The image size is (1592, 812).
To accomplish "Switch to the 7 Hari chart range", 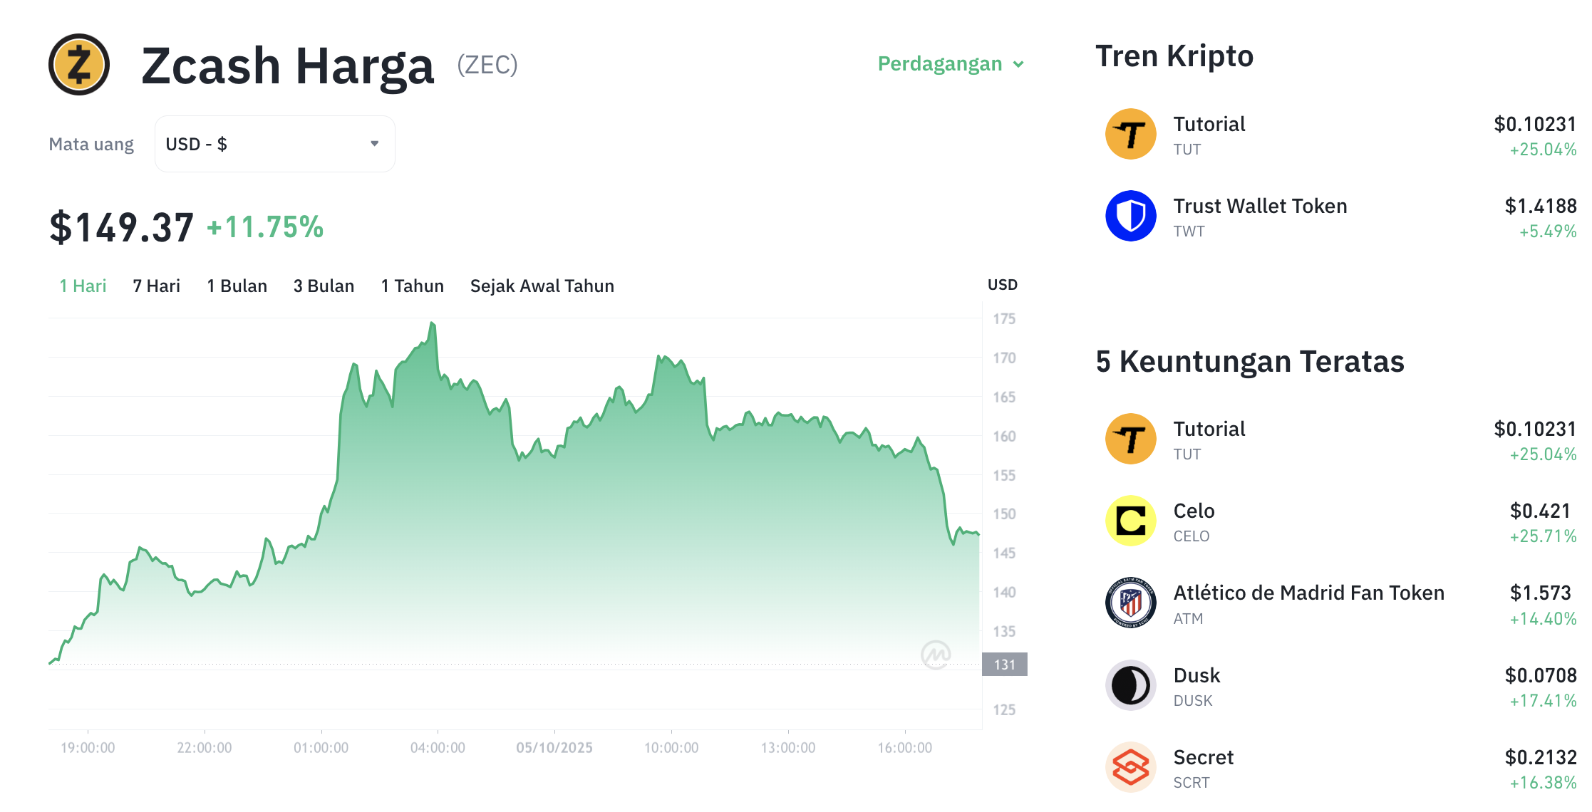I will tap(156, 286).
